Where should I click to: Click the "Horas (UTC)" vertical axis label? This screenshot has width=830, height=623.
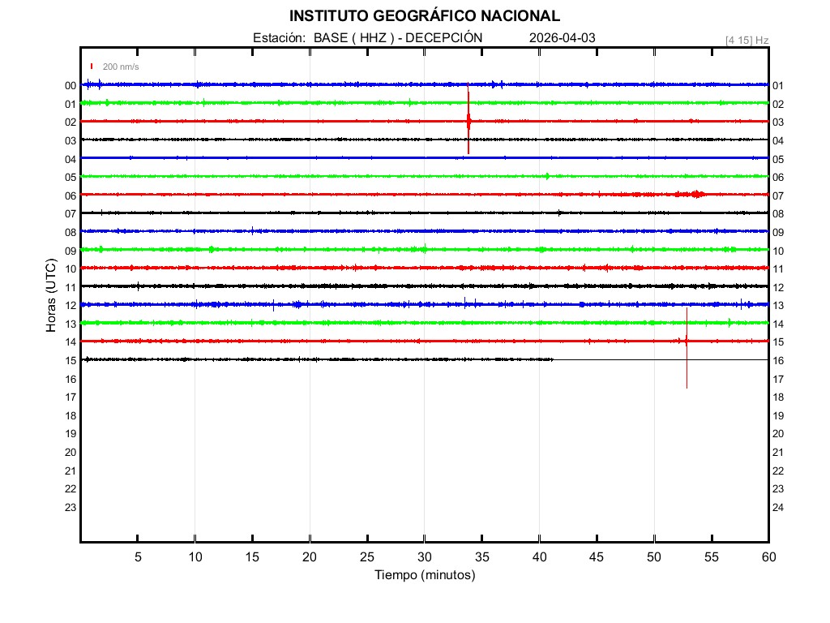(x=51, y=295)
